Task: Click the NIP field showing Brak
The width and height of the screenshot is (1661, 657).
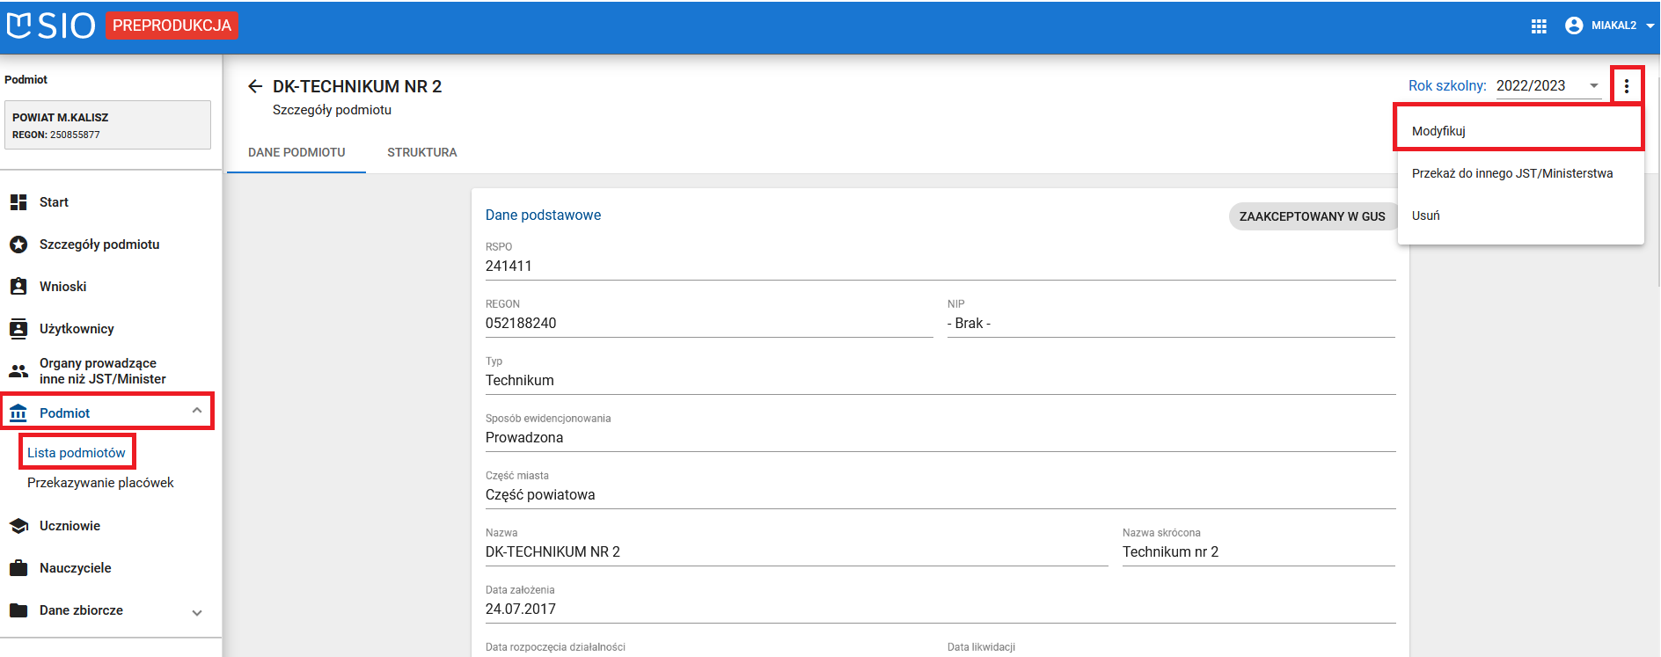Action: [x=1171, y=324]
